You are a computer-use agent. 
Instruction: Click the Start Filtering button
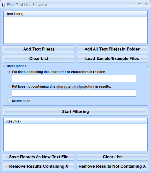coord(75,112)
